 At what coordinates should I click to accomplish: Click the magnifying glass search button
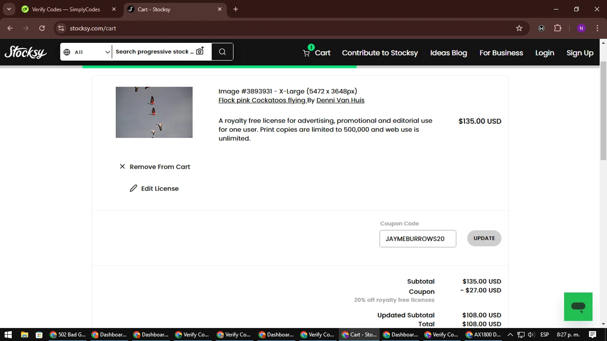[222, 52]
